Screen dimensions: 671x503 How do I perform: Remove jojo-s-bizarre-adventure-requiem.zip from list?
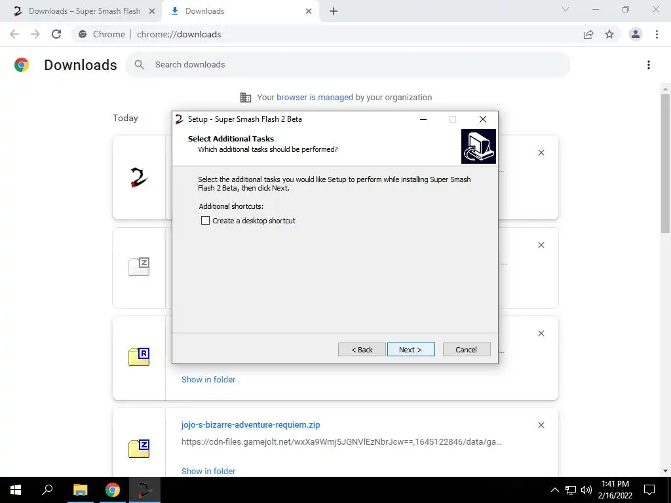coord(541,425)
